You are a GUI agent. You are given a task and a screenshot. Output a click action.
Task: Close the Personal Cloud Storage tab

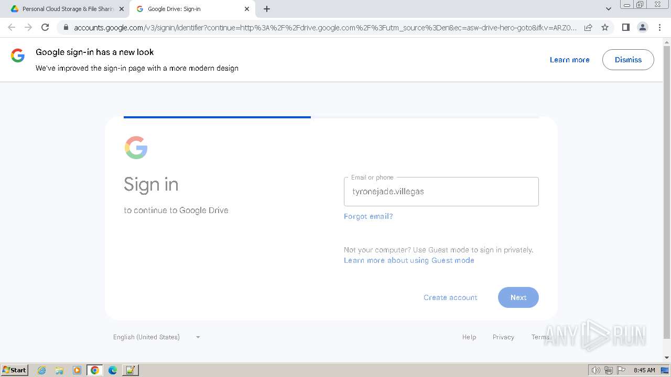click(x=122, y=9)
